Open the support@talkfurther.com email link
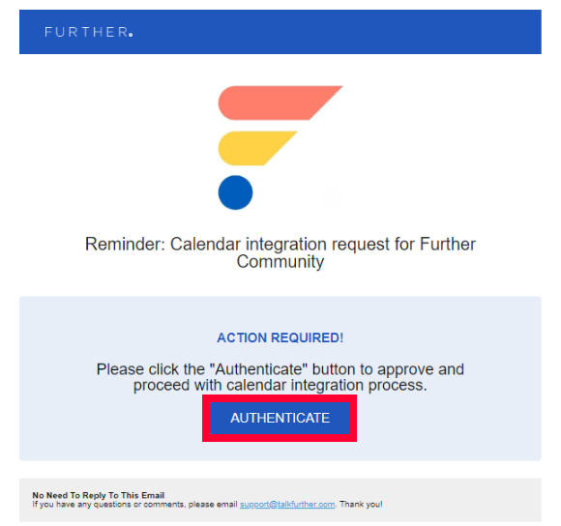This screenshot has width=561, height=526. (x=287, y=504)
